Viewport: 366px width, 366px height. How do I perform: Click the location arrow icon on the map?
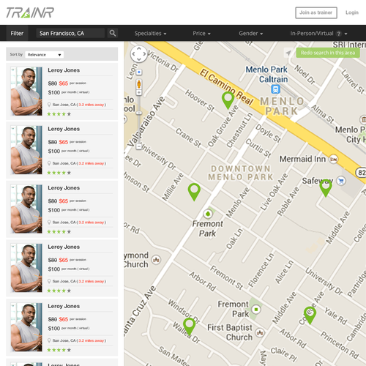pos(288,53)
